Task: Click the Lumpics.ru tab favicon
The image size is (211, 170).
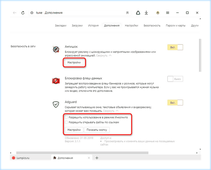Action: click(14, 158)
